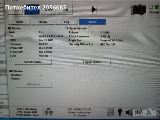Click the PCF : DCDM_XYZ_239 text

(x=79, y=109)
